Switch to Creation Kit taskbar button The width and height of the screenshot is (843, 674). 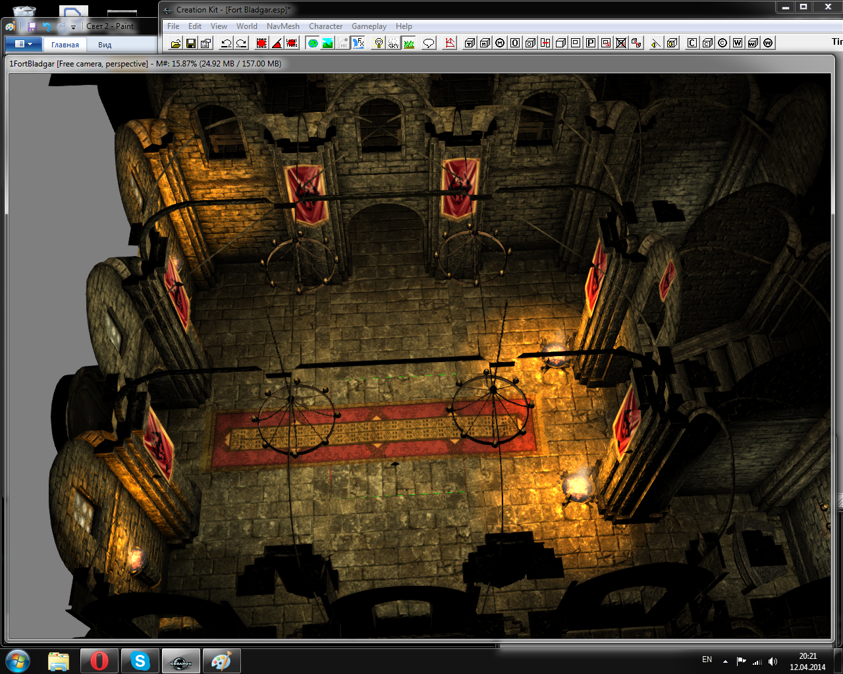coord(181,661)
